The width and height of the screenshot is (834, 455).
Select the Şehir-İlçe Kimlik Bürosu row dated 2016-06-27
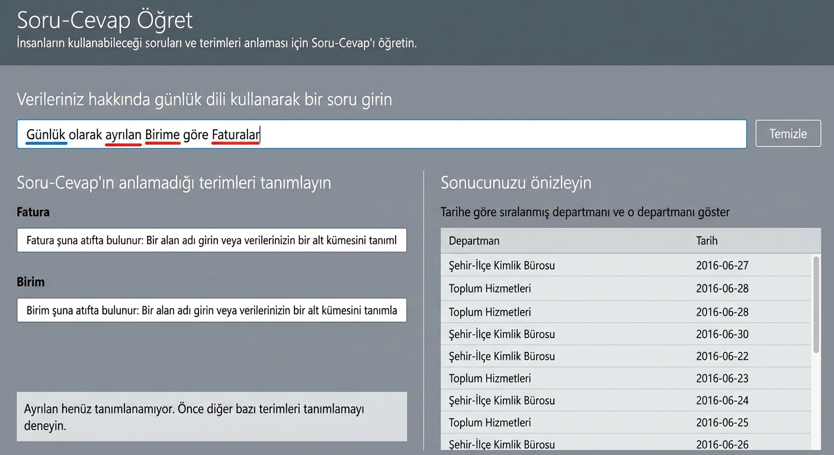point(592,265)
